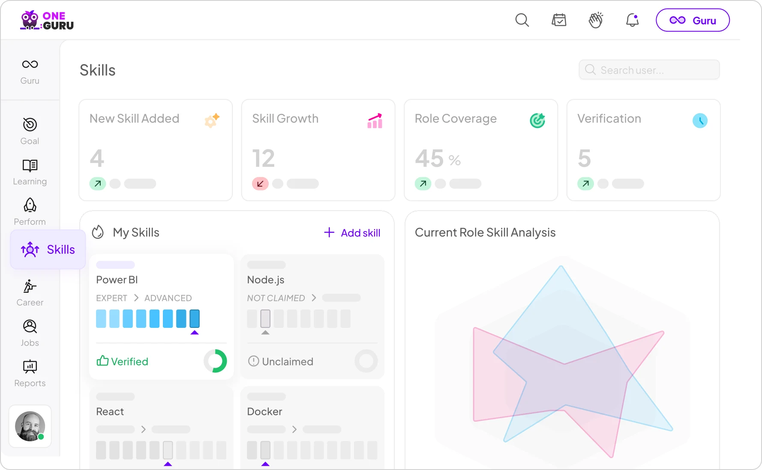
Task: Click the Verified thumbs-up status
Action: (x=123, y=361)
